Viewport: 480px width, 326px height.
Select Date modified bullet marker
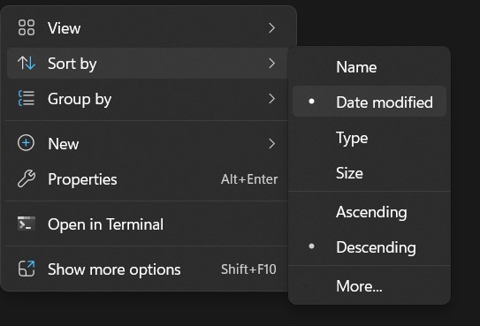(312, 102)
